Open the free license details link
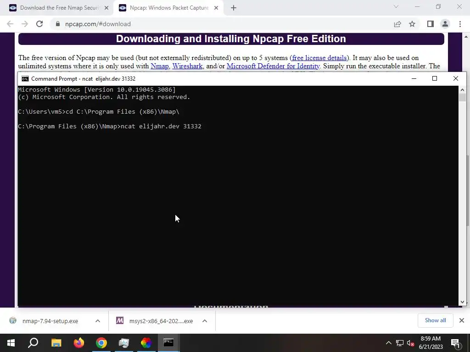This screenshot has width=470, height=352. [319, 58]
